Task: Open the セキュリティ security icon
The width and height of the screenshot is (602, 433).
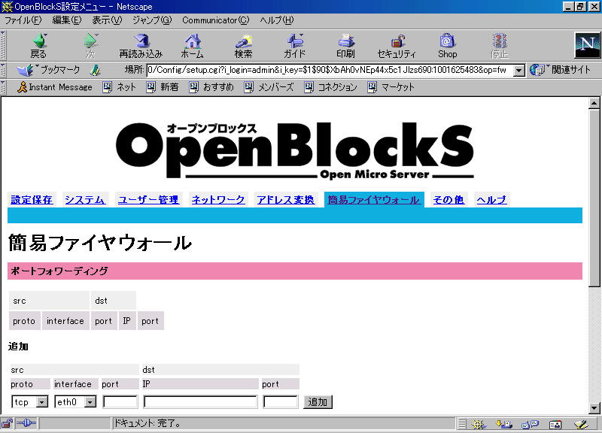Action: [x=397, y=46]
